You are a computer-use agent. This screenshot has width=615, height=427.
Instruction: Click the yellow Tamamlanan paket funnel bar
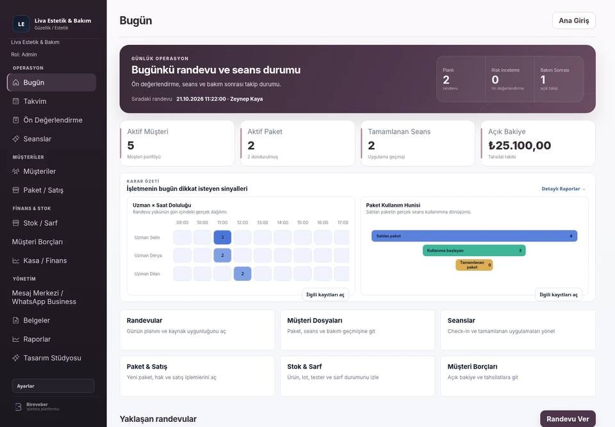(474, 265)
